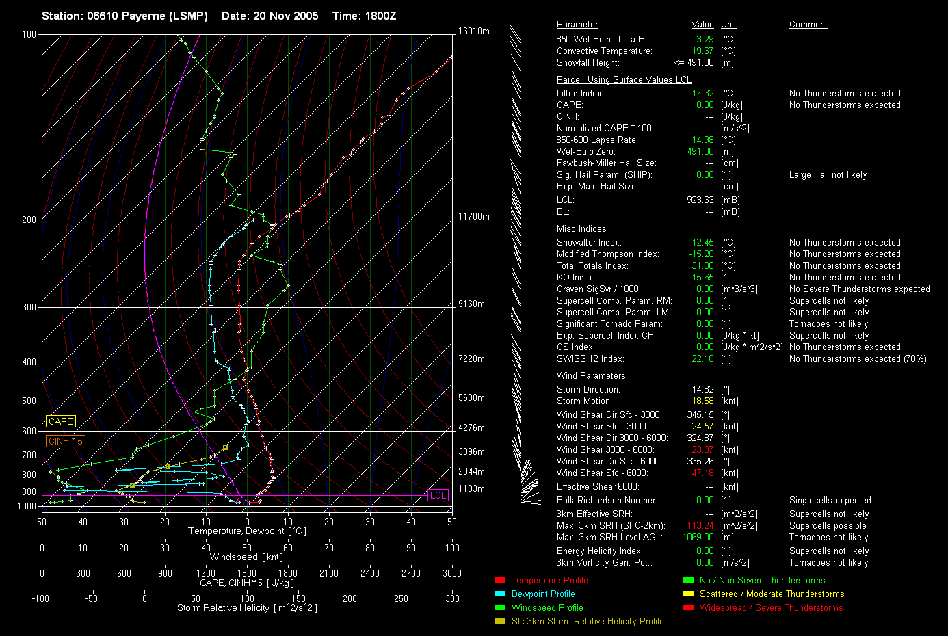Click the 850 Wet Bulb Theta-E value 3.29
Viewport: 948px width, 636px height.
click(x=705, y=39)
